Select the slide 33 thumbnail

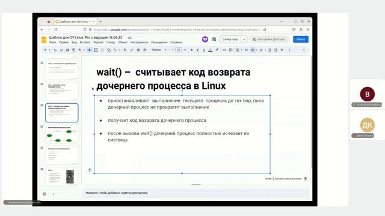62,70
